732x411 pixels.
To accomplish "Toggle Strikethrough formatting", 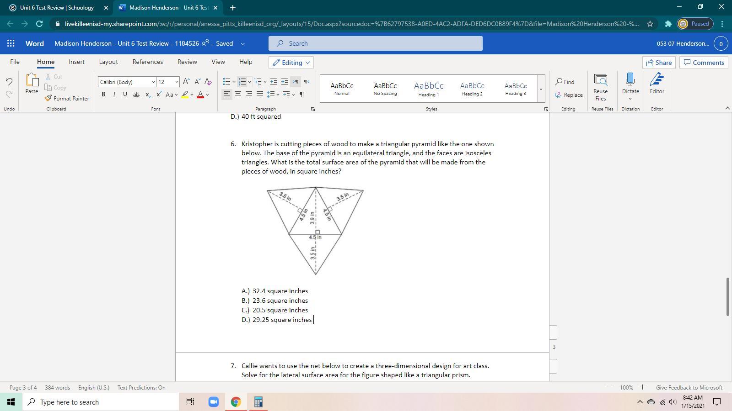I will click(136, 95).
